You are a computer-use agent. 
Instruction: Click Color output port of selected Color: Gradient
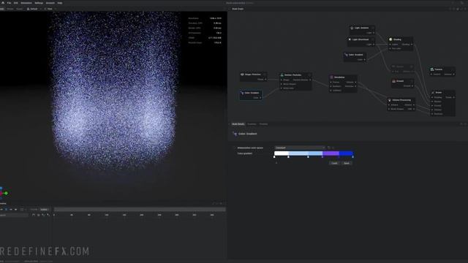tap(260, 98)
